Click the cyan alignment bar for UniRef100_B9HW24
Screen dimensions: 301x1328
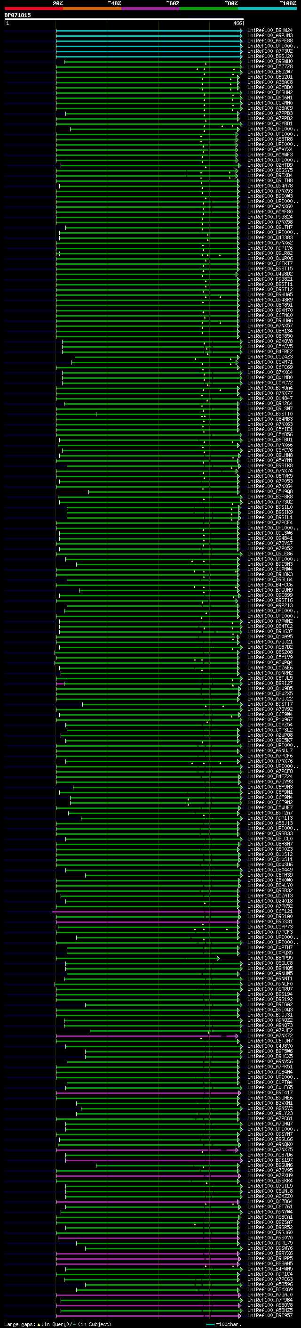pyautogui.click(x=149, y=31)
